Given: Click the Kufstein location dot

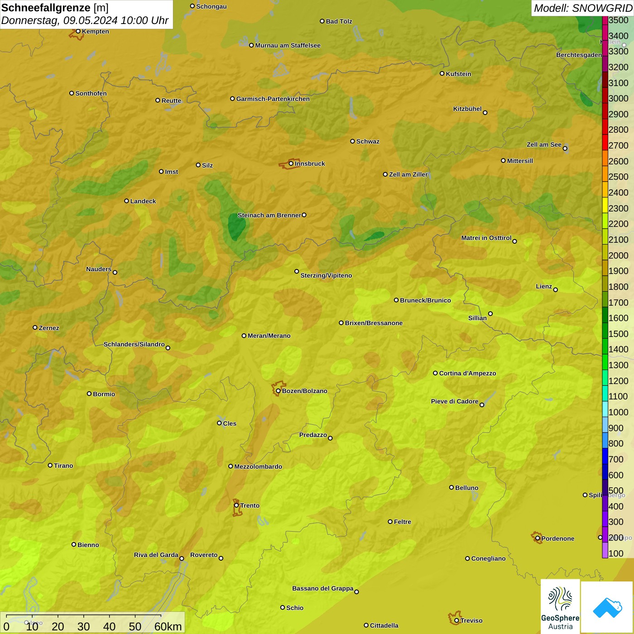Looking at the screenshot, I should [x=442, y=73].
